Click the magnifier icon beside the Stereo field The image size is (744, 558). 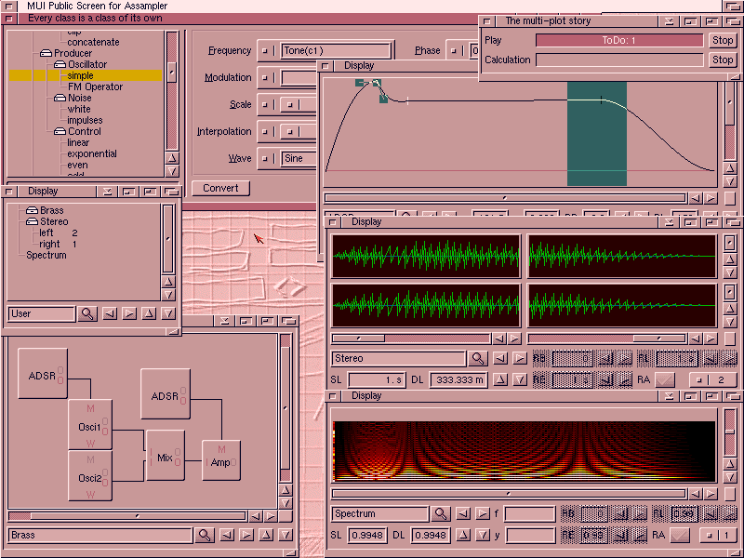tap(478, 358)
